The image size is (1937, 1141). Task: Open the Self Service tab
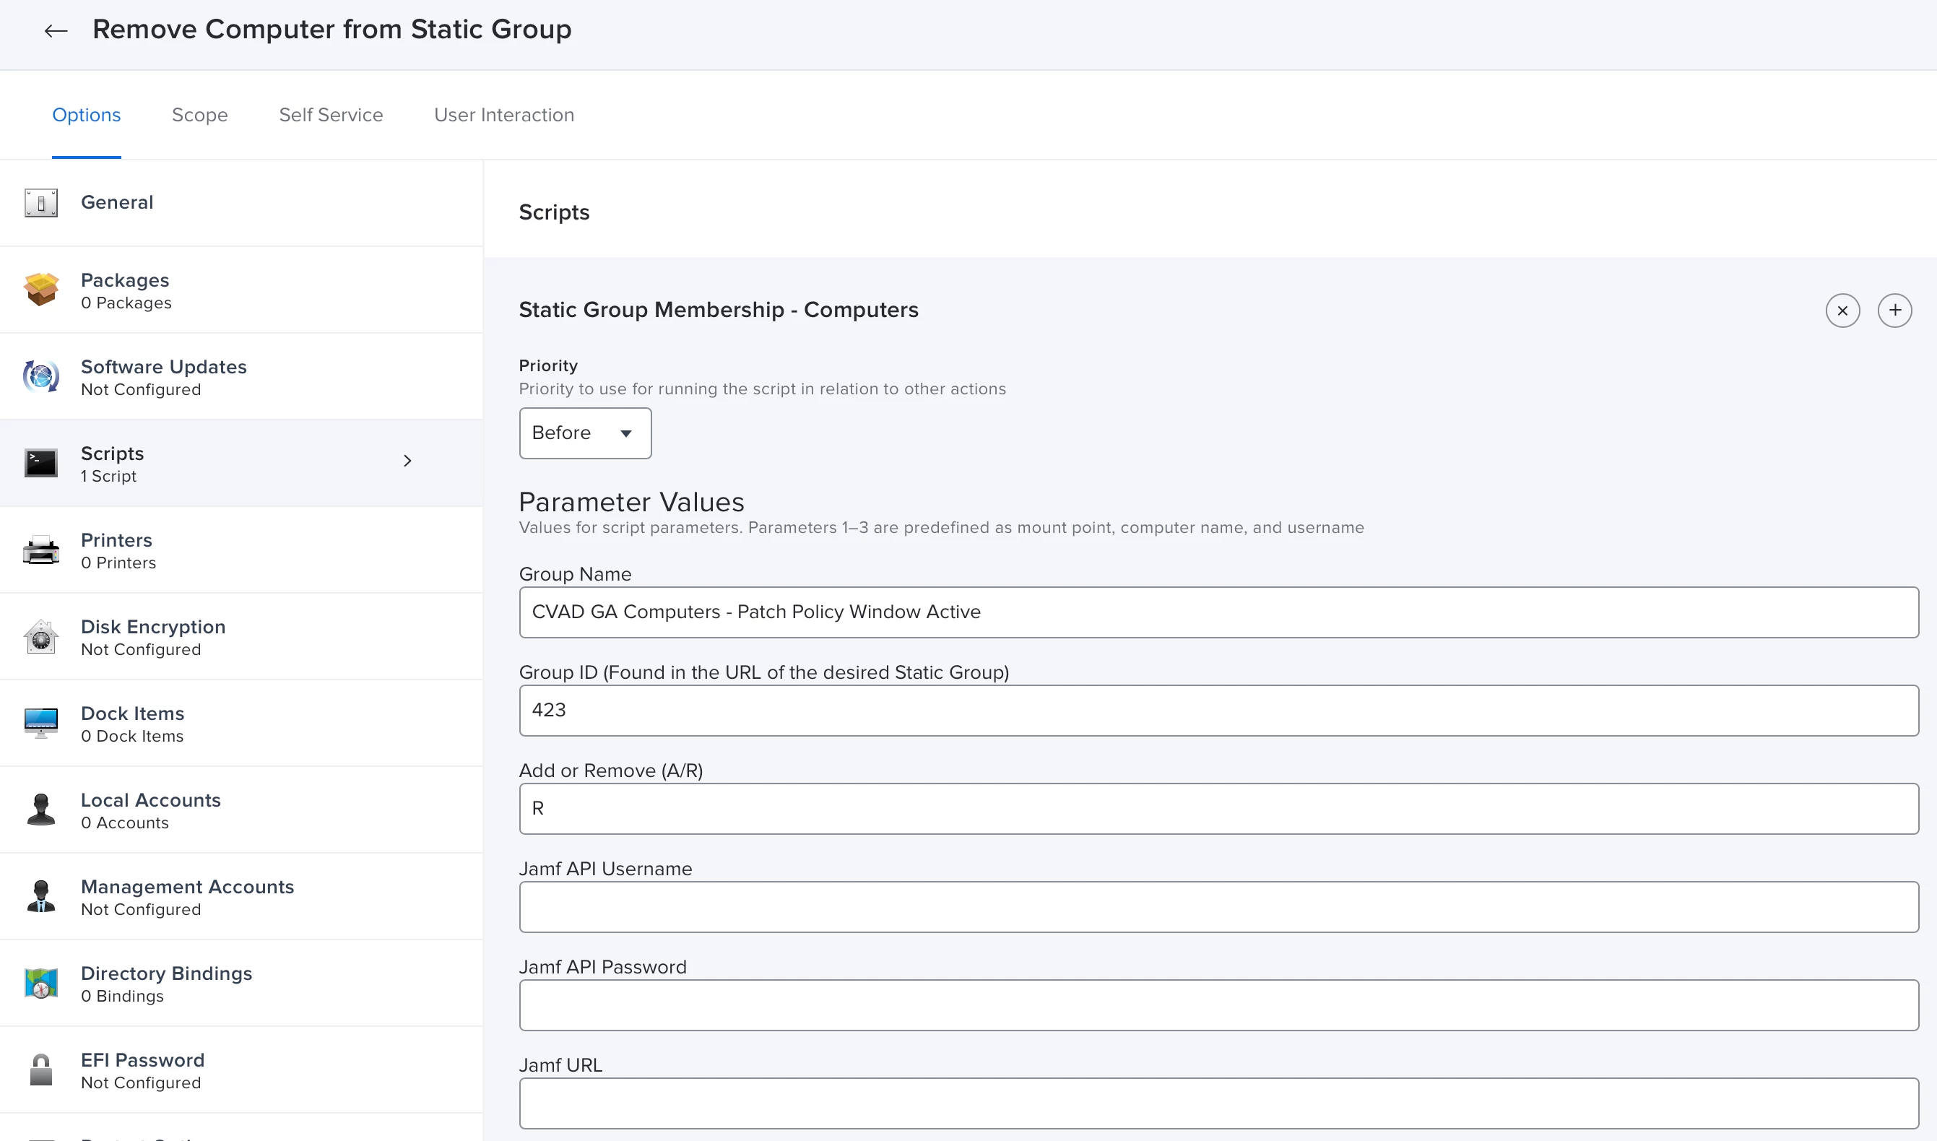pos(331,115)
